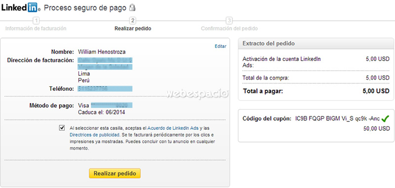
Task: Click the Total de la compra label
Action: pos(266,78)
